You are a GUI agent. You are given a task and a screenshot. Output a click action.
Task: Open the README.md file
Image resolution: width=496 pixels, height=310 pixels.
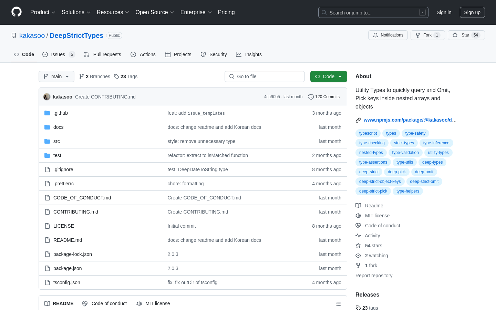[x=68, y=240]
